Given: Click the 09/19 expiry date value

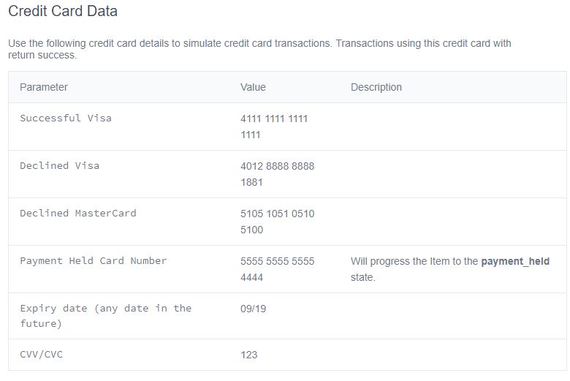Looking at the screenshot, I should point(254,309).
